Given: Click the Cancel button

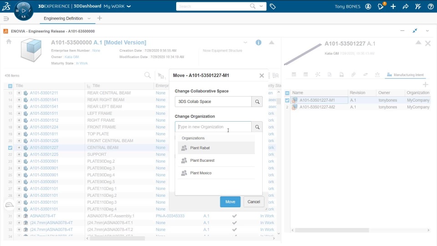Looking at the screenshot, I should pos(254,202).
